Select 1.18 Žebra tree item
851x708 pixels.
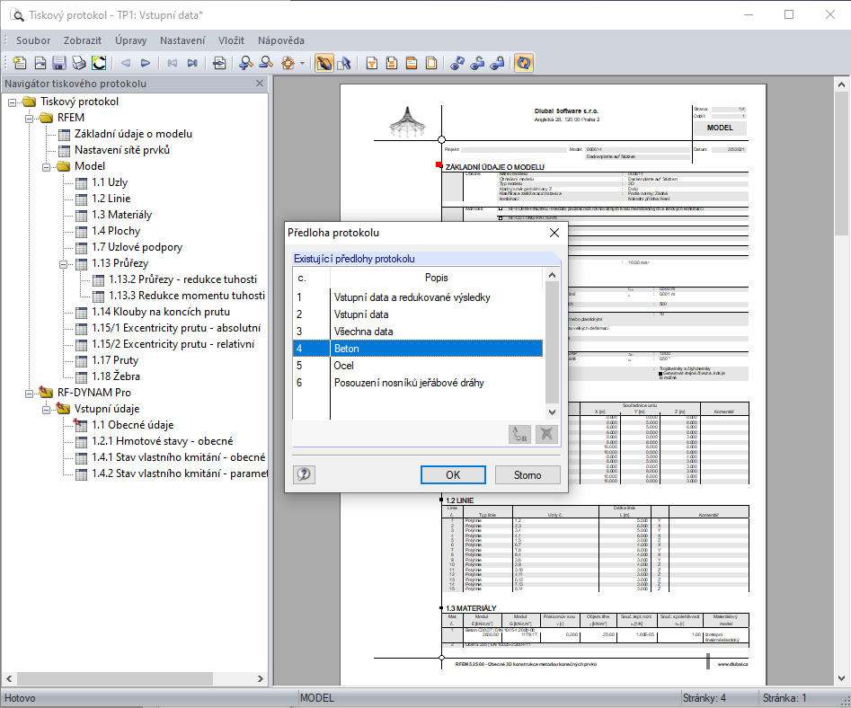(116, 376)
